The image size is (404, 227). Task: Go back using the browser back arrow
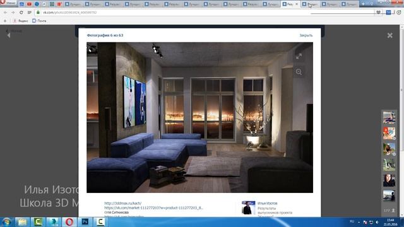[6, 13]
